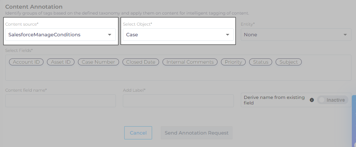Select the Internal Comments field chip

190,62
